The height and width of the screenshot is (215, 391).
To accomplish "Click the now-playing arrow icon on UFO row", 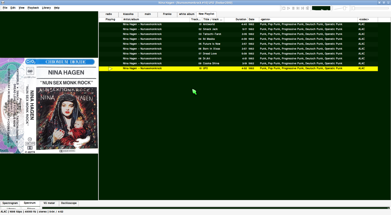I will (x=110, y=69).
